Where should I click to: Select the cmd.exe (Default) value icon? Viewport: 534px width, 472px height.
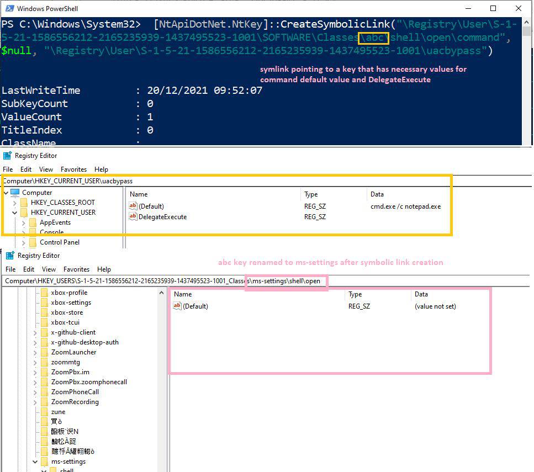(x=133, y=206)
